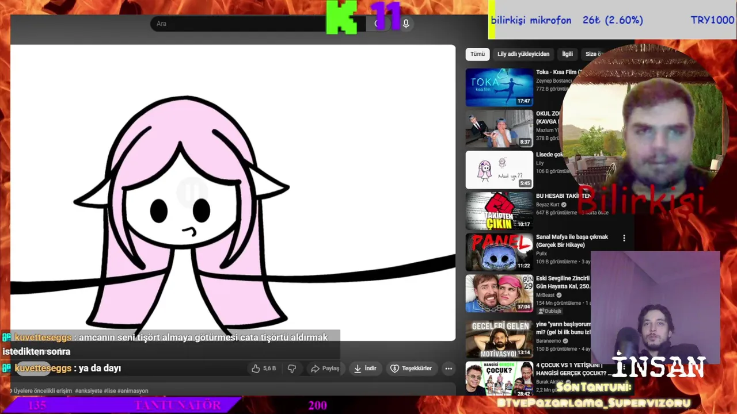Image resolution: width=737 pixels, height=414 pixels.
Task: Select the İlgili filter chip
Action: point(568,54)
